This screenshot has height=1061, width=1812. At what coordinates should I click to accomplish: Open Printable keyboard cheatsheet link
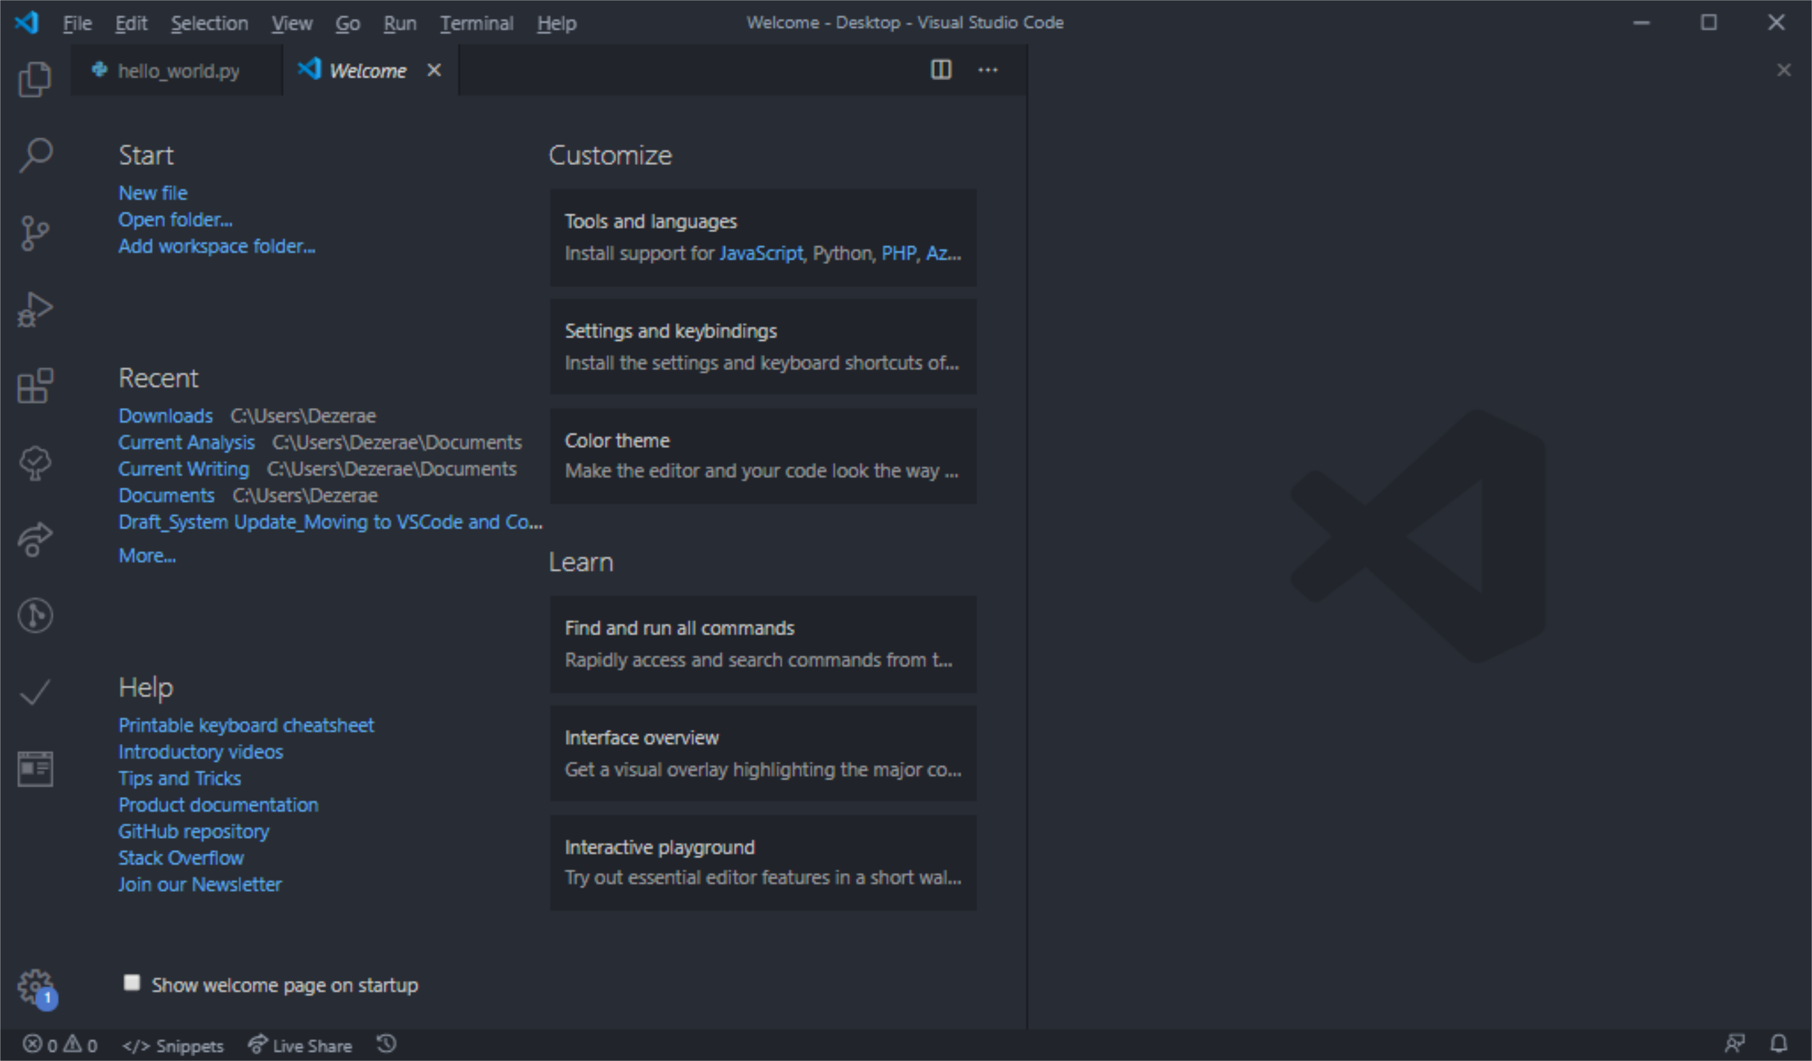tap(246, 726)
